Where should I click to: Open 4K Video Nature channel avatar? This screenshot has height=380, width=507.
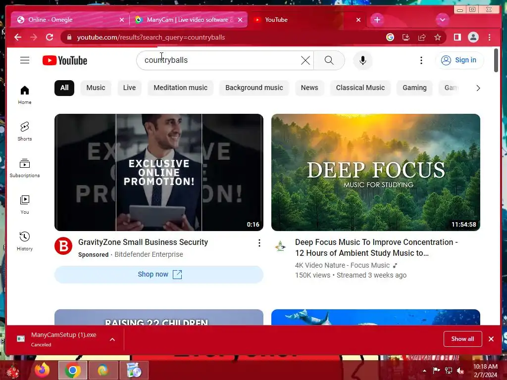click(280, 246)
